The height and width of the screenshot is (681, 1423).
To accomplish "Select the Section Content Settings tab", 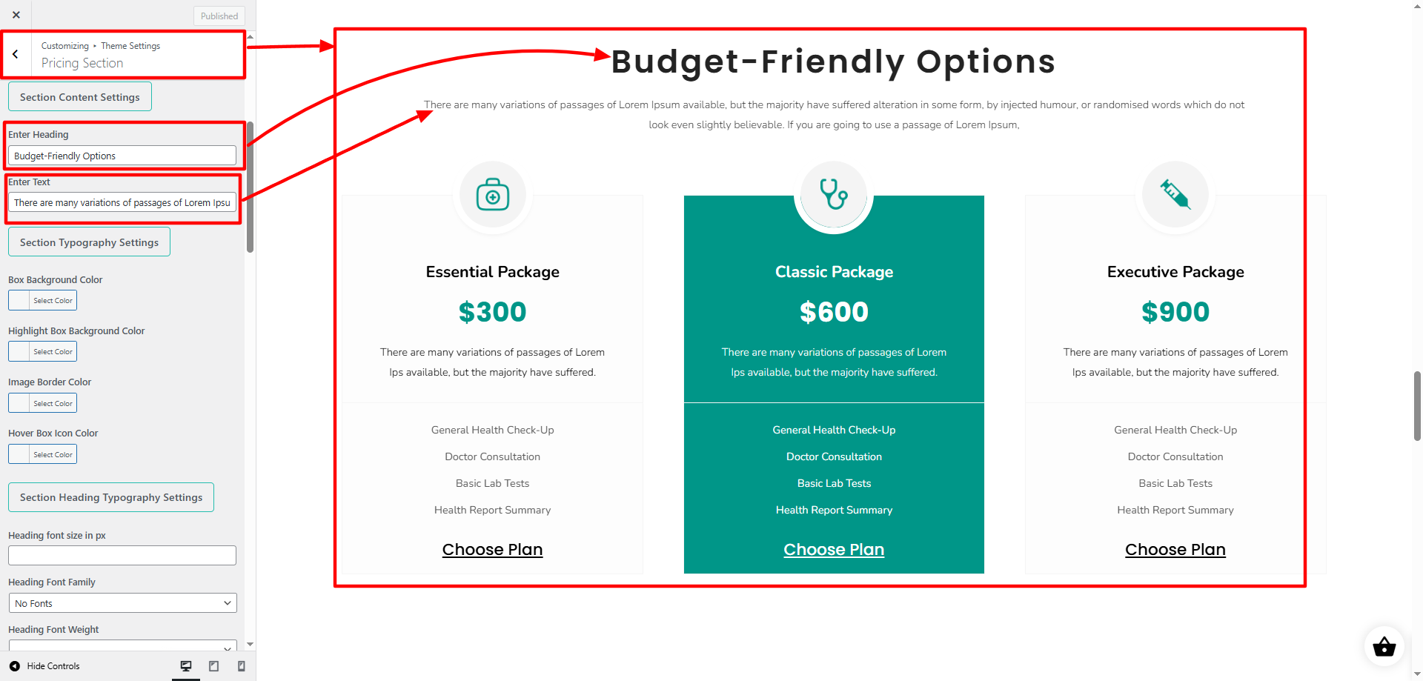I will coord(80,97).
